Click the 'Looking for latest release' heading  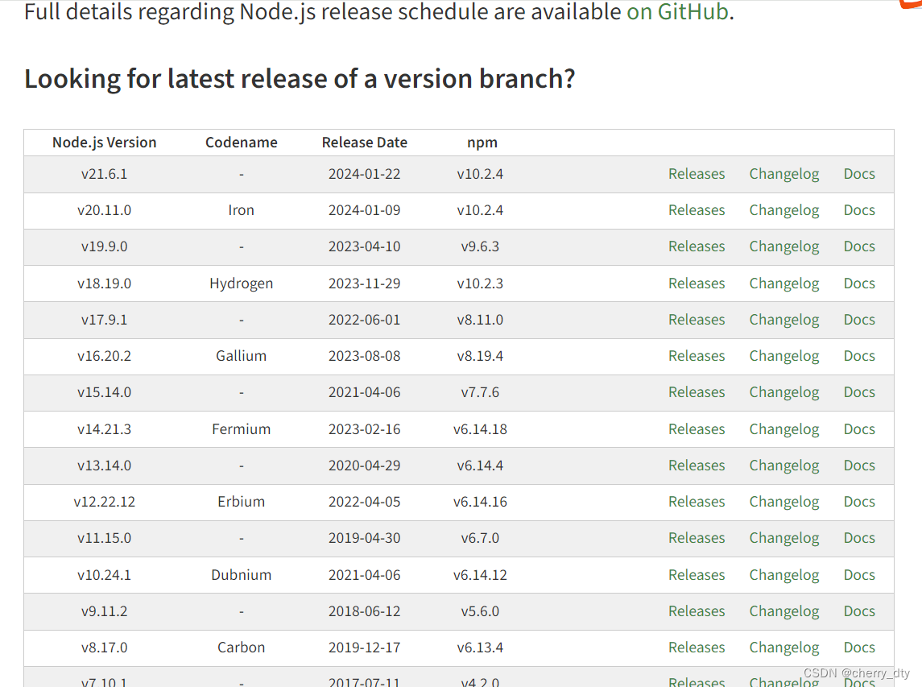[300, 79]
